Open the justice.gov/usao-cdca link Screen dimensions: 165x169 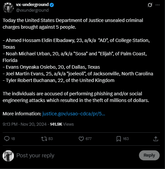pos(73,114)
